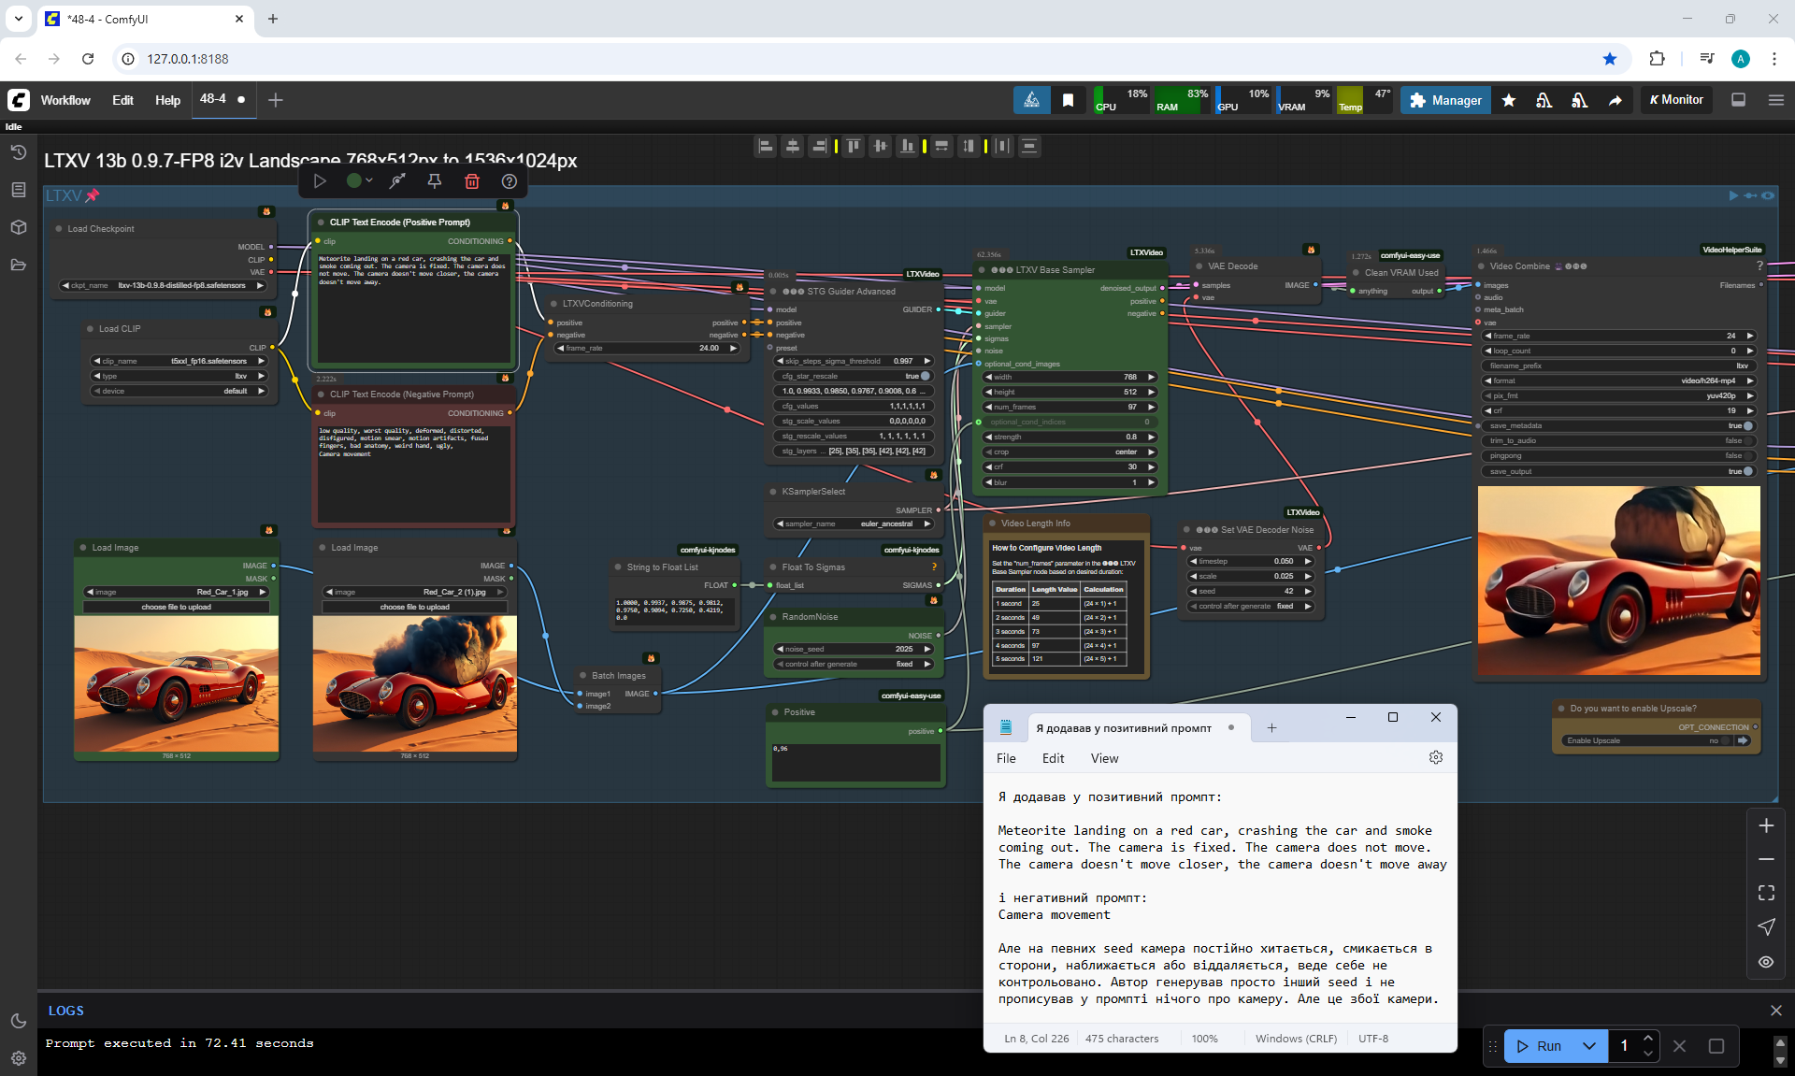Viewport: 1795px width, 1076px height.
Task: Expand the Run button dropdown arrow
Action: click(1588, 1046)
